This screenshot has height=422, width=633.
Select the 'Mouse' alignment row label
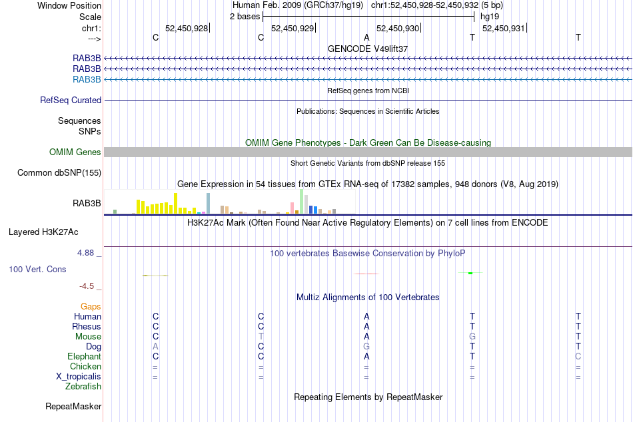pos(88,337)
